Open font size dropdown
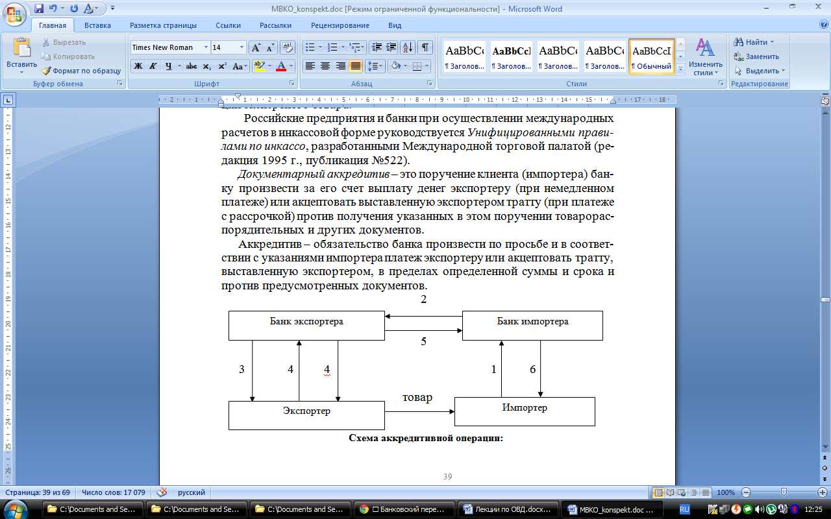This screenshot has width=831, height=519. [242, 47]
